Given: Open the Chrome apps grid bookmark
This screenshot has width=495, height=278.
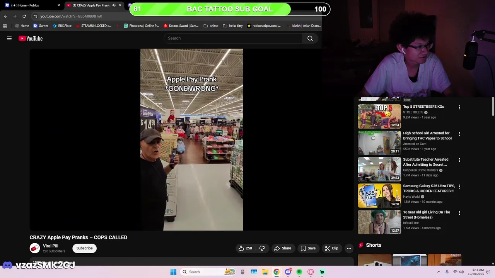Looking at the screenshot, I should pyautogui.click(x=5, y=26).
